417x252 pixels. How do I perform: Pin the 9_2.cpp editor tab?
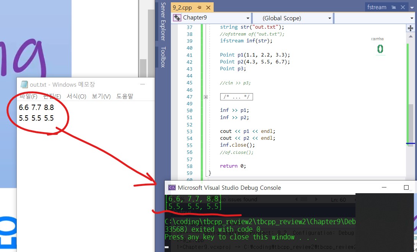tap(199, 8)
